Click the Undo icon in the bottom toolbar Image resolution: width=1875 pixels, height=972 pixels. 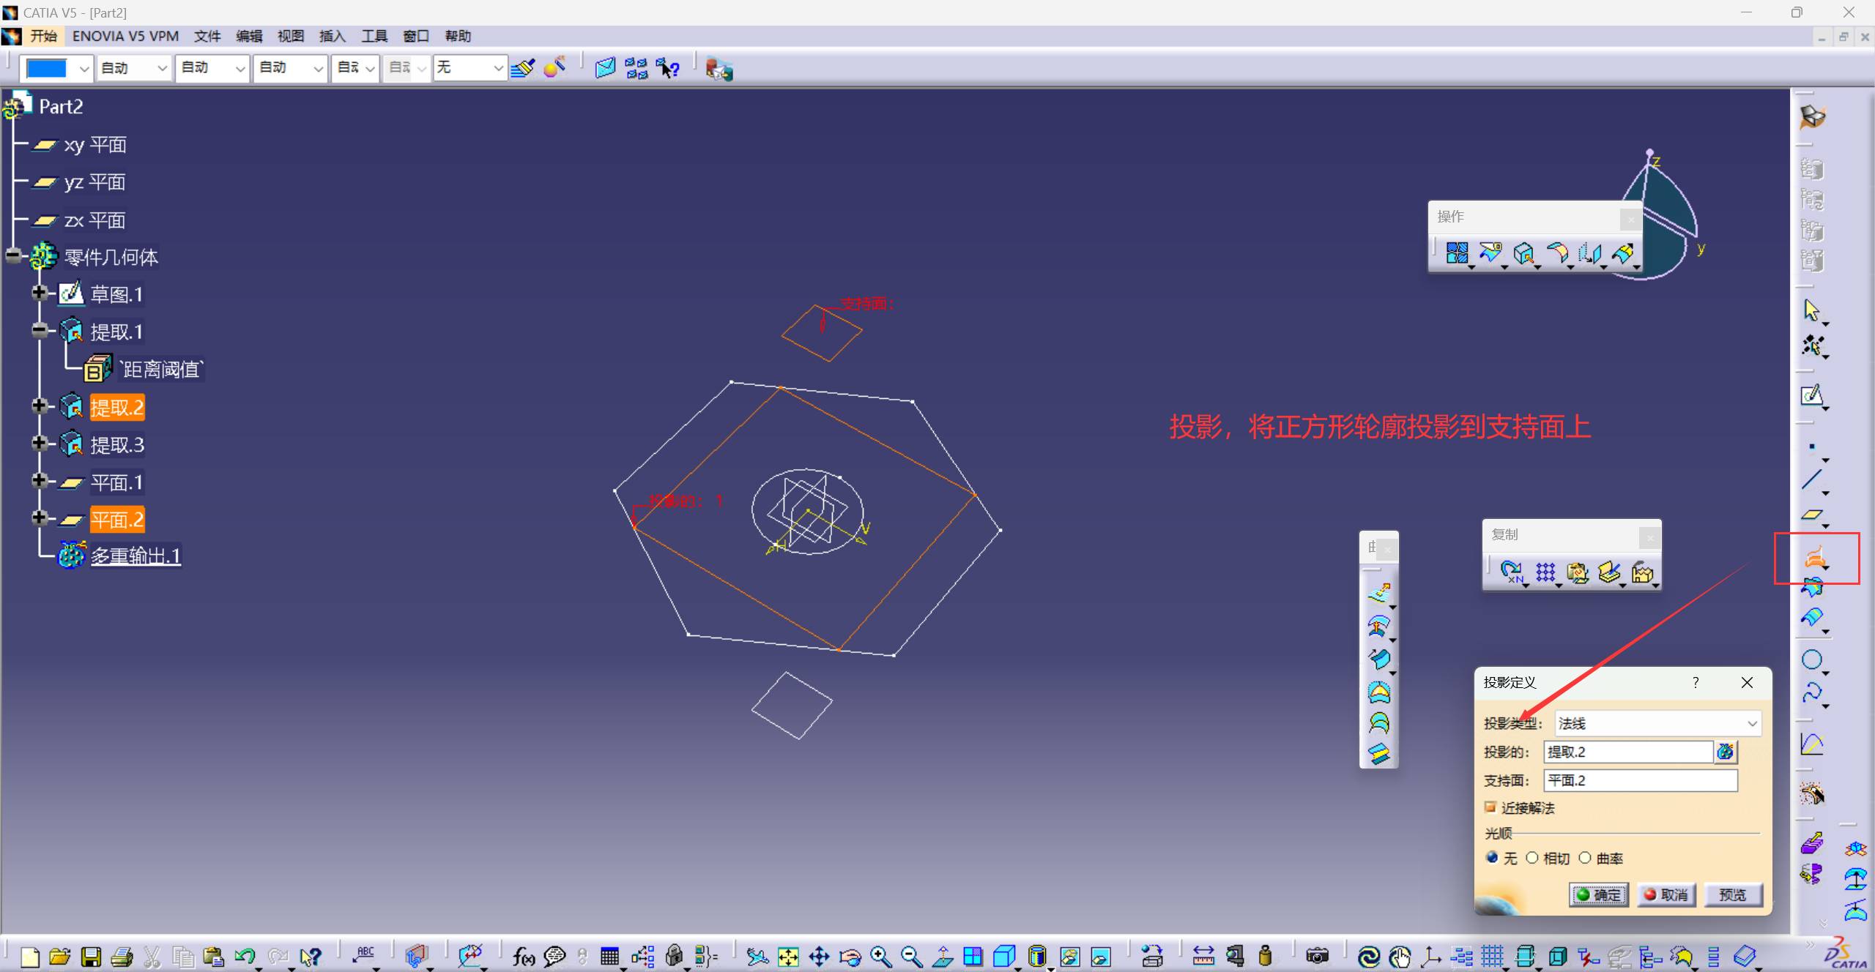pyautogui.click(x=244, y=957)
